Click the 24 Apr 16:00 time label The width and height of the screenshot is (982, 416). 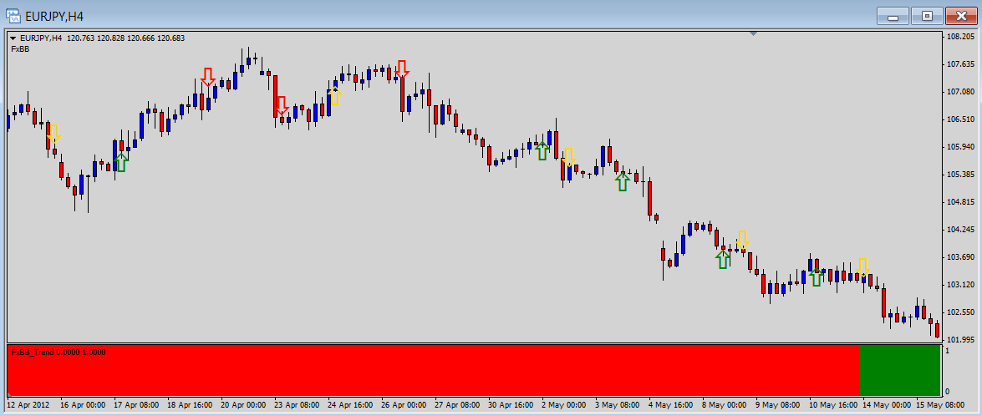point(351,404)
